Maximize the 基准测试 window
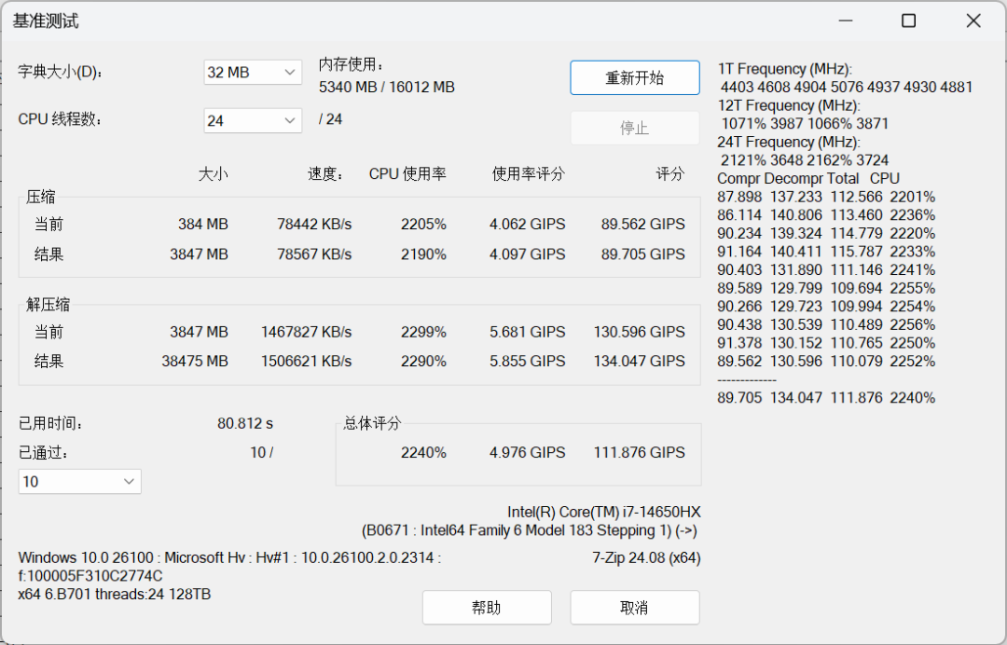Image resolution: width=1007 pixels, height=645 pixels. click(x=908, y=20)
